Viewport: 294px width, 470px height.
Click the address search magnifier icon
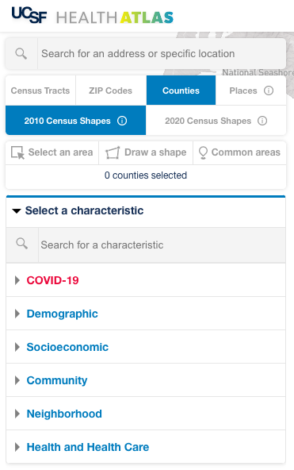21,54
